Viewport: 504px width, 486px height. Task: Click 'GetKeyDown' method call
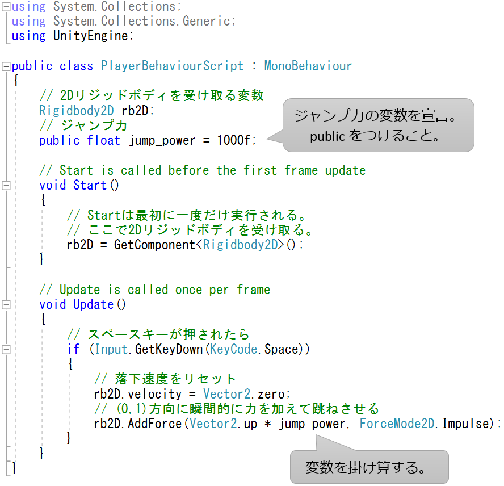point(169,349)
